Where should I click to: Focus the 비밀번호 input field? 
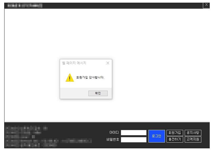(133, 140)
